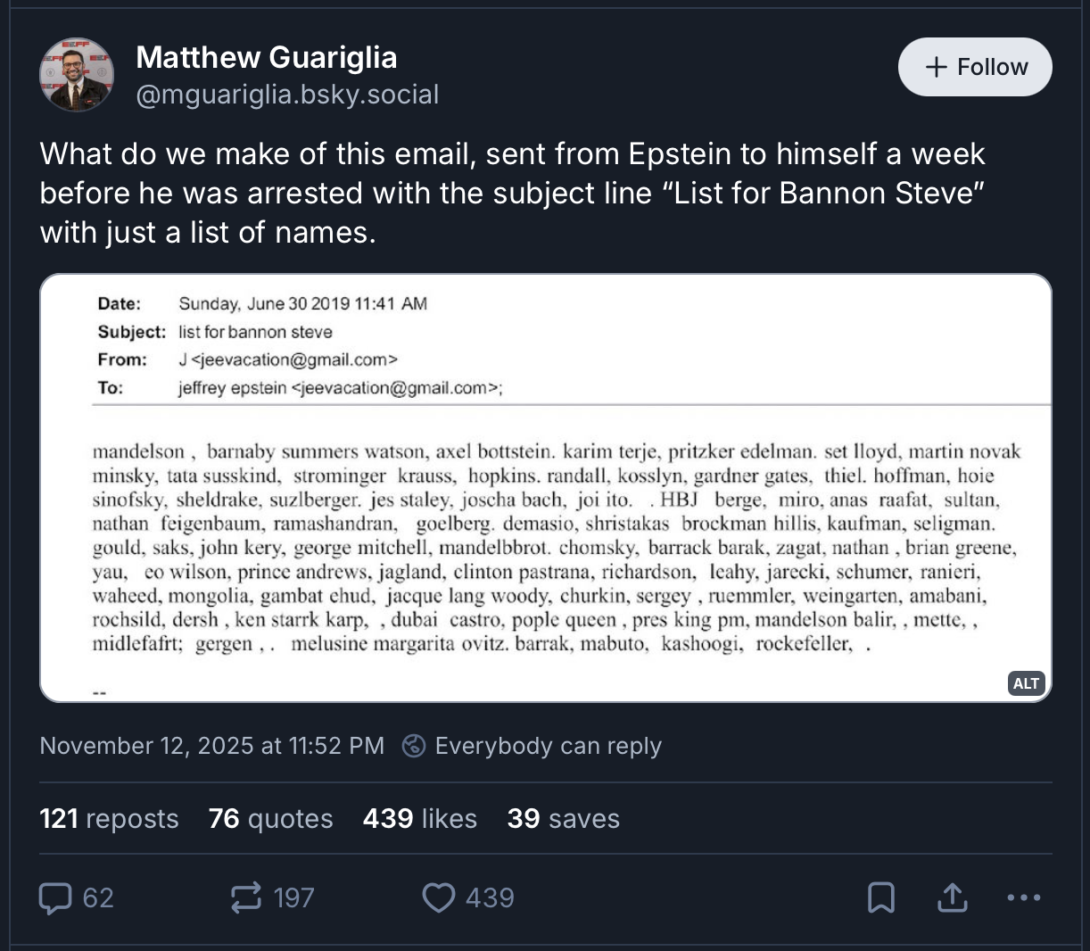Click the repost arrows icon
The height and width of the screenshot is (951, 1090).
246,897
